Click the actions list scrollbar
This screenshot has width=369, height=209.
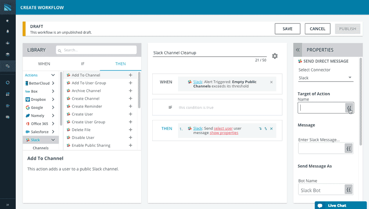click(x=139, y=90)
